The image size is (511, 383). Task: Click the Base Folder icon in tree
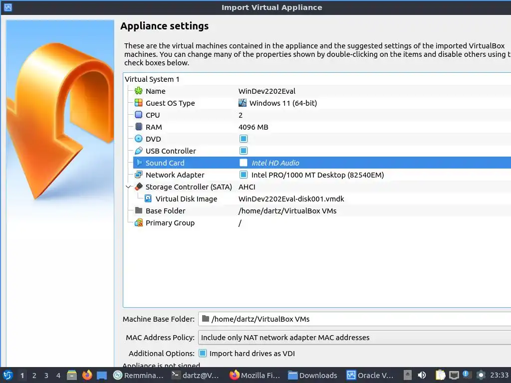139,210
